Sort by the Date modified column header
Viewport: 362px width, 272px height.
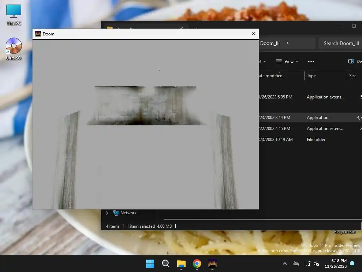pos(281,76)
